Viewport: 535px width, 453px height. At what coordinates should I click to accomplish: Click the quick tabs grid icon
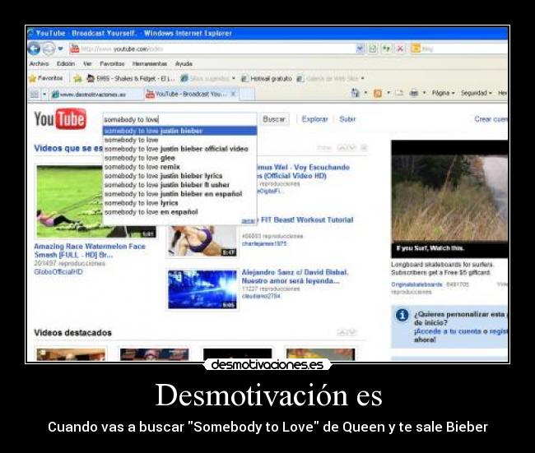click(35, 94)
